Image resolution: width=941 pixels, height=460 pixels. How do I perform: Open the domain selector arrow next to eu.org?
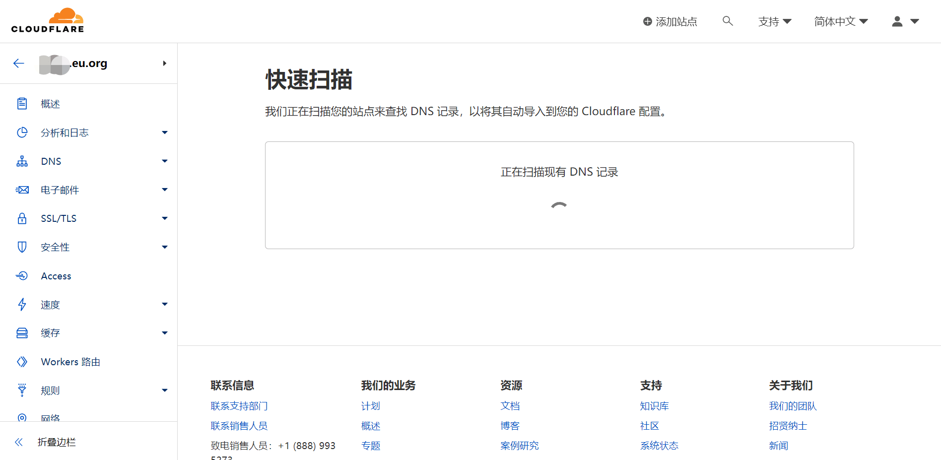pos(165,63)
